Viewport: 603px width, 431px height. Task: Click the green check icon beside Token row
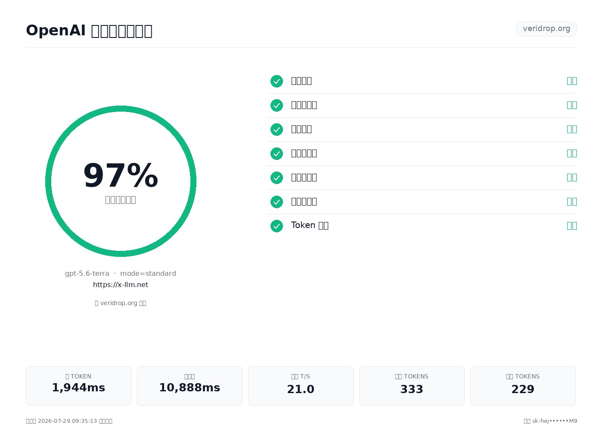277,226
